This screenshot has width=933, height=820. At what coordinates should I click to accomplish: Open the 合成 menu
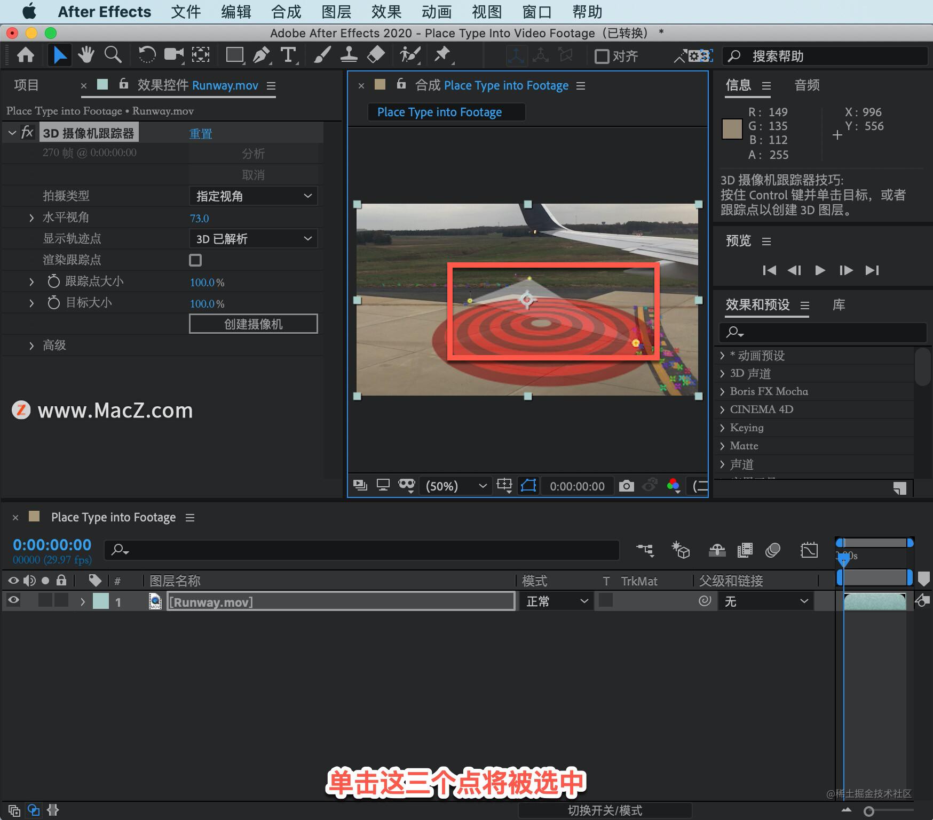tap(286, 12)
